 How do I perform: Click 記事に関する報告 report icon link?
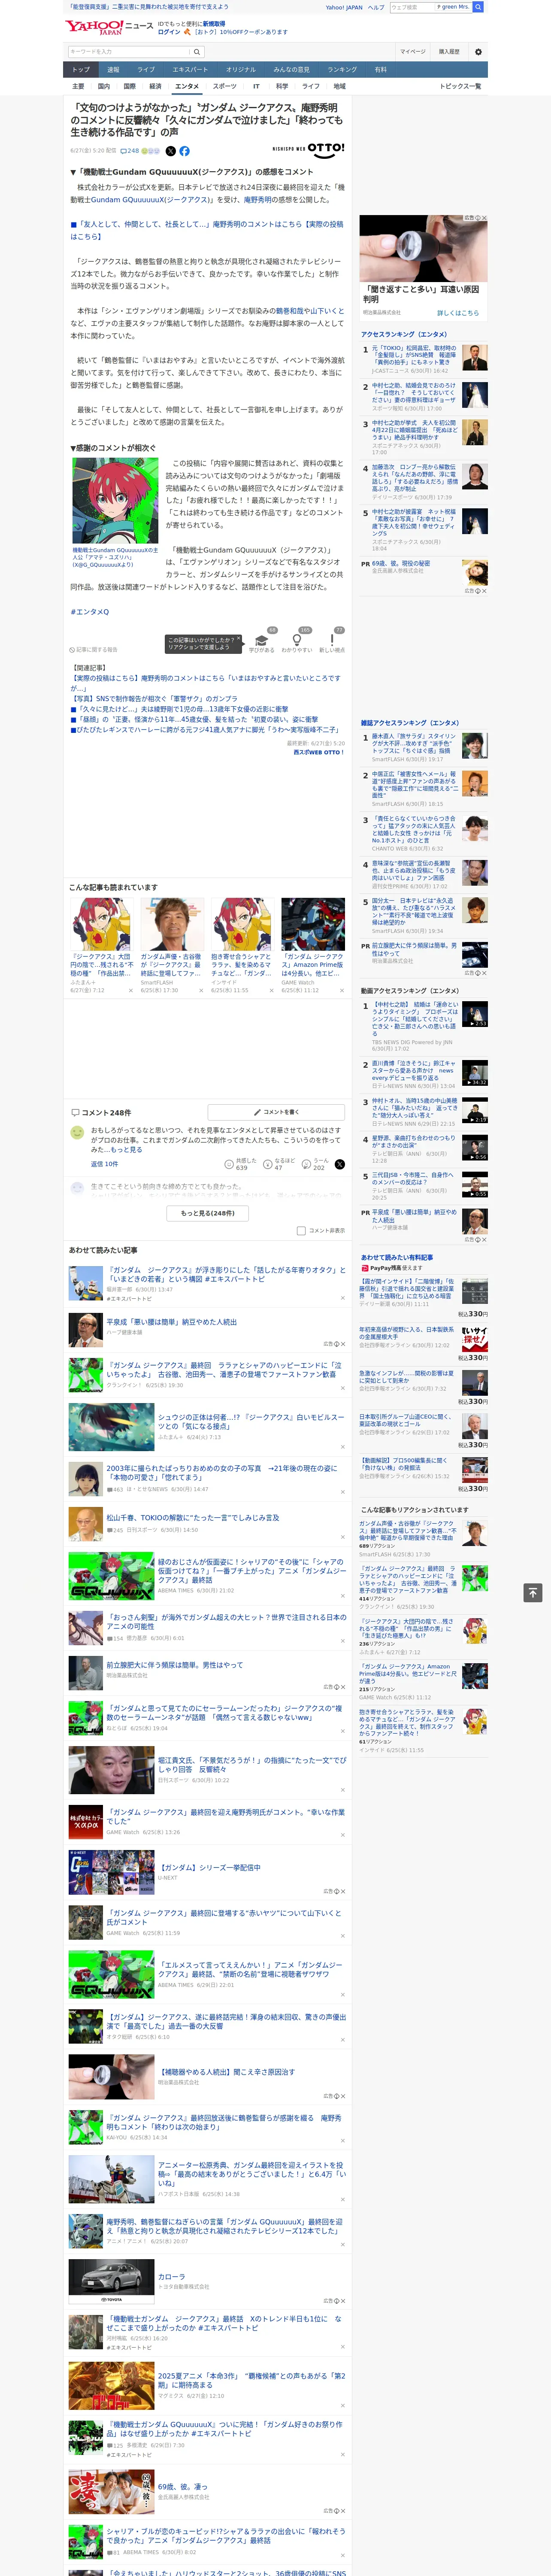[93, 650]
